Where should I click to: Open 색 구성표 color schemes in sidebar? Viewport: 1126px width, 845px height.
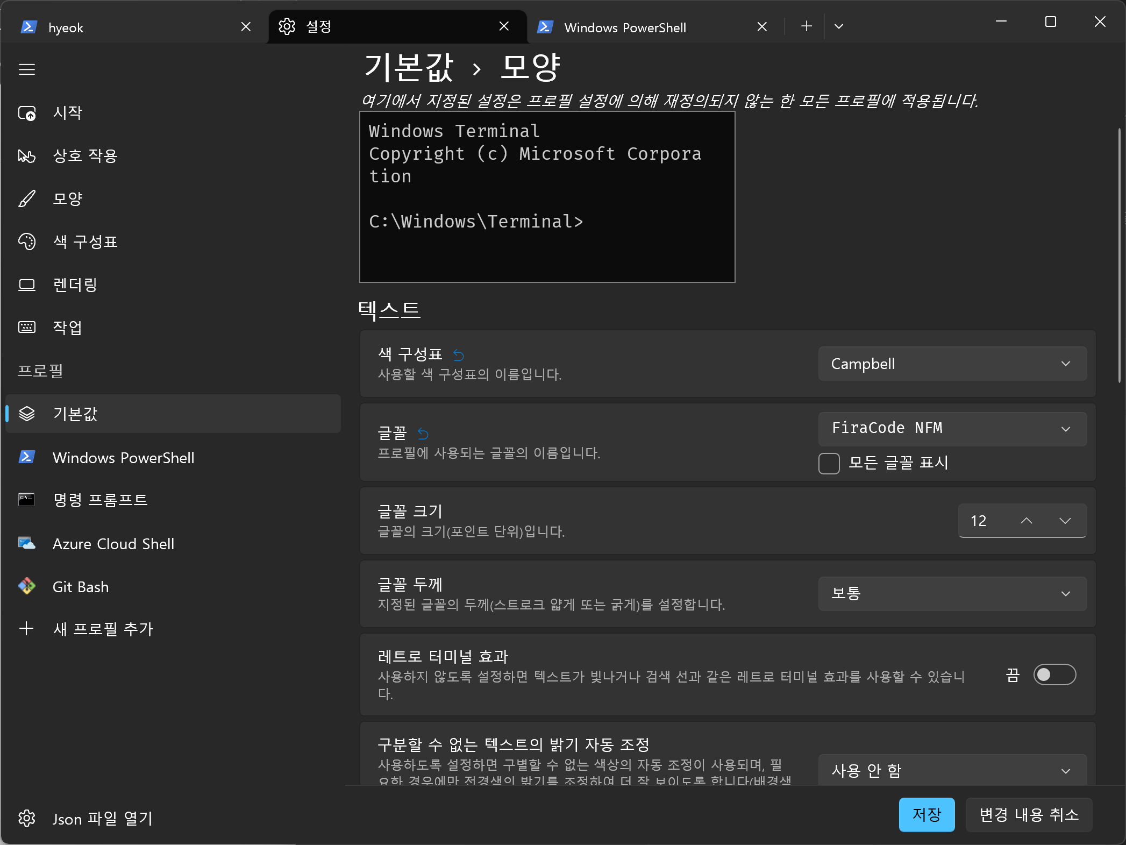pos(84,242)
